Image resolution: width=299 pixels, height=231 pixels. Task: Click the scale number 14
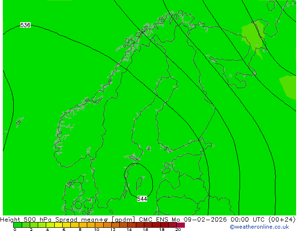click(129, 230)
